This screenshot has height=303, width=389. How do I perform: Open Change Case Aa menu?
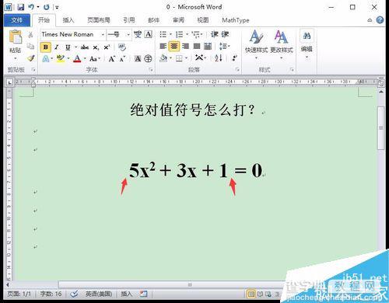pyautogui.click(x=93, y=59)
